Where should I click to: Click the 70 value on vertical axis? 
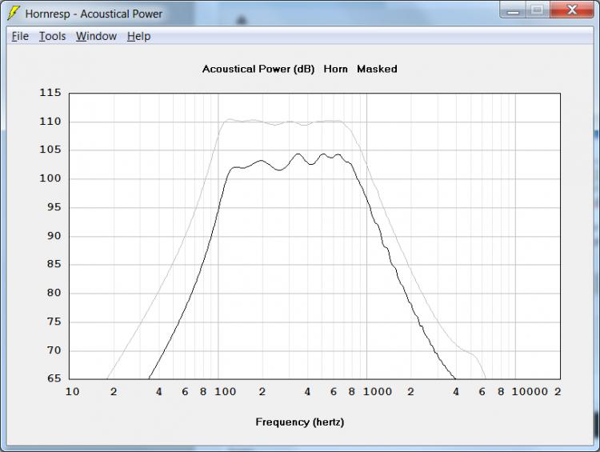pos(54,350)
